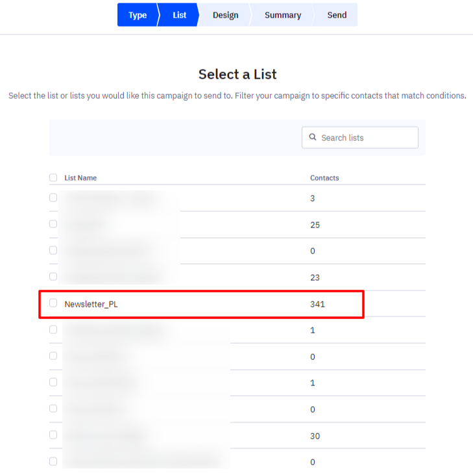Focus the Search lists field
Screen dimensions: 473x473
pyautogui.click(x=360, y=138)
